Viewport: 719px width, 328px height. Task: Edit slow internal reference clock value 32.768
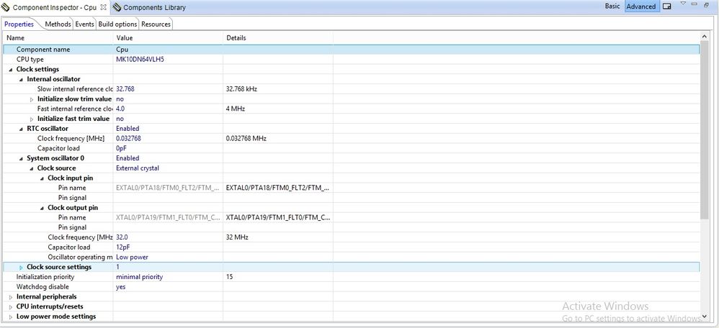click(x=168, y=89)
